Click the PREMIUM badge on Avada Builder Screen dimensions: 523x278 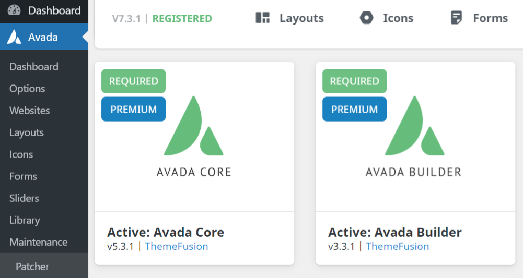pyautogui.click(x=354, y=109)
